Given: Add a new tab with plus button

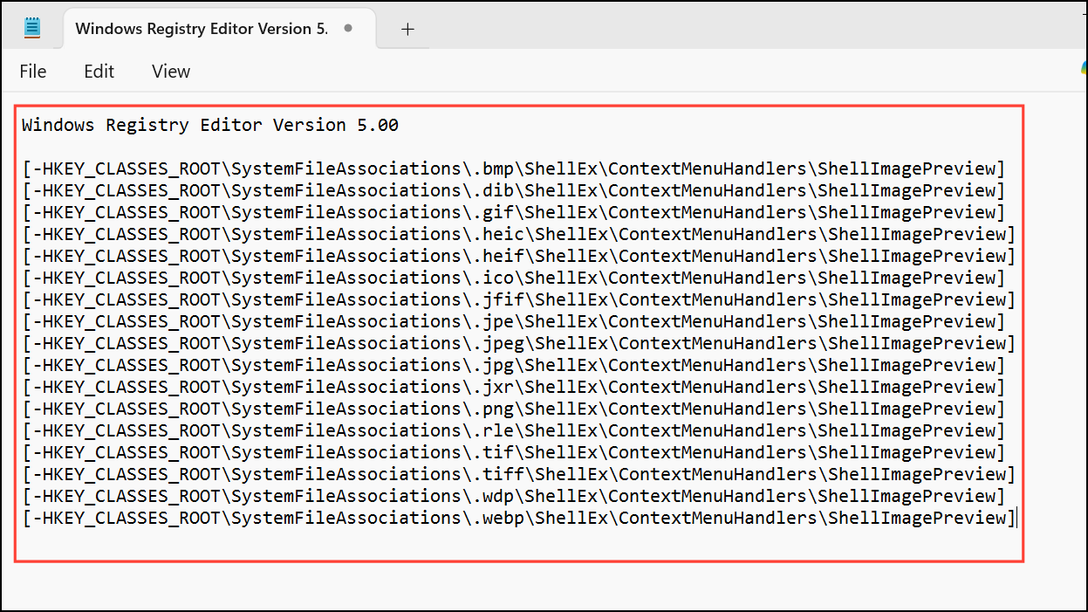Looking at the screenshot, I should (x=407, y=29).
